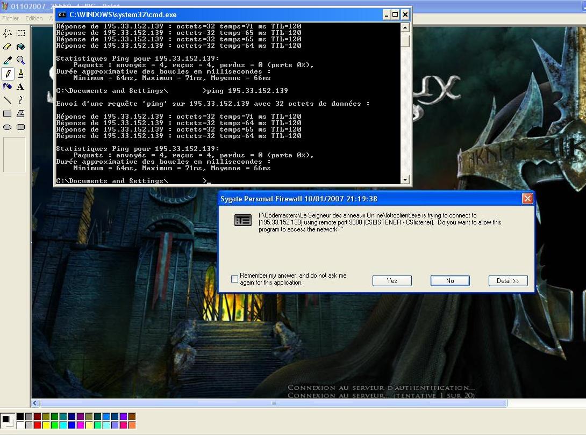Pick the Eraser tool in Paint

point(8,47)
